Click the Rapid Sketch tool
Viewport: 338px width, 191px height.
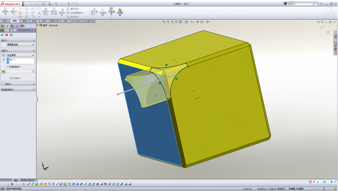120,12
